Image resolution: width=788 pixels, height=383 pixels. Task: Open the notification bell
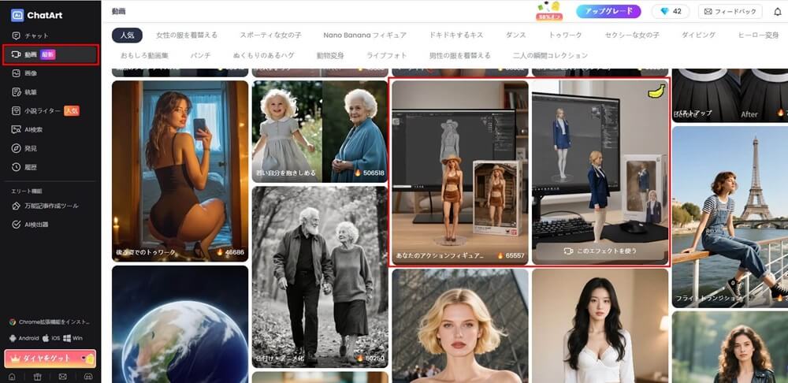click(x=778, y=12)
